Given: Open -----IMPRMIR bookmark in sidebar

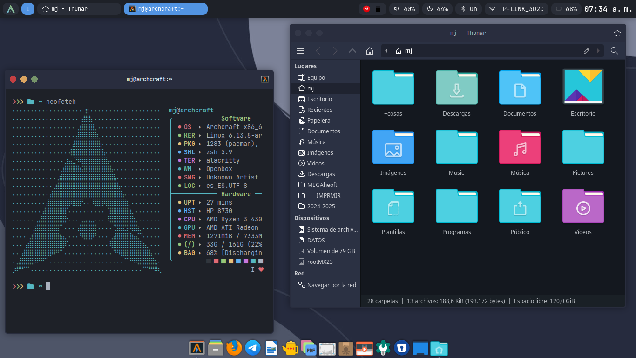Looking at the screenshot, I should [325, 195].
